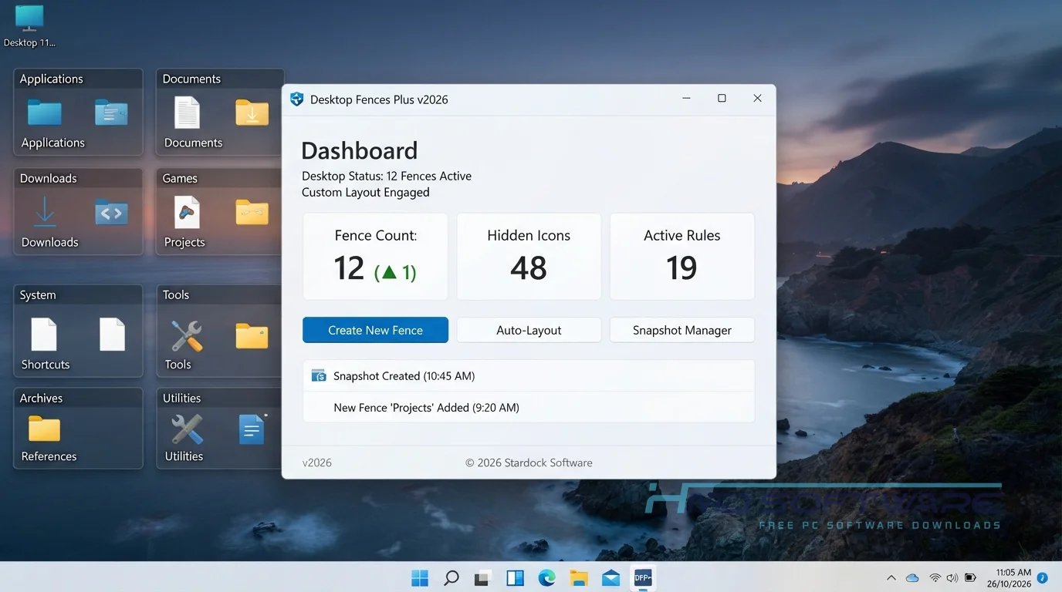Open the code folder in Downloads fence
Viewport: 1062px width, 592px height.
click(x=111, y=212)
